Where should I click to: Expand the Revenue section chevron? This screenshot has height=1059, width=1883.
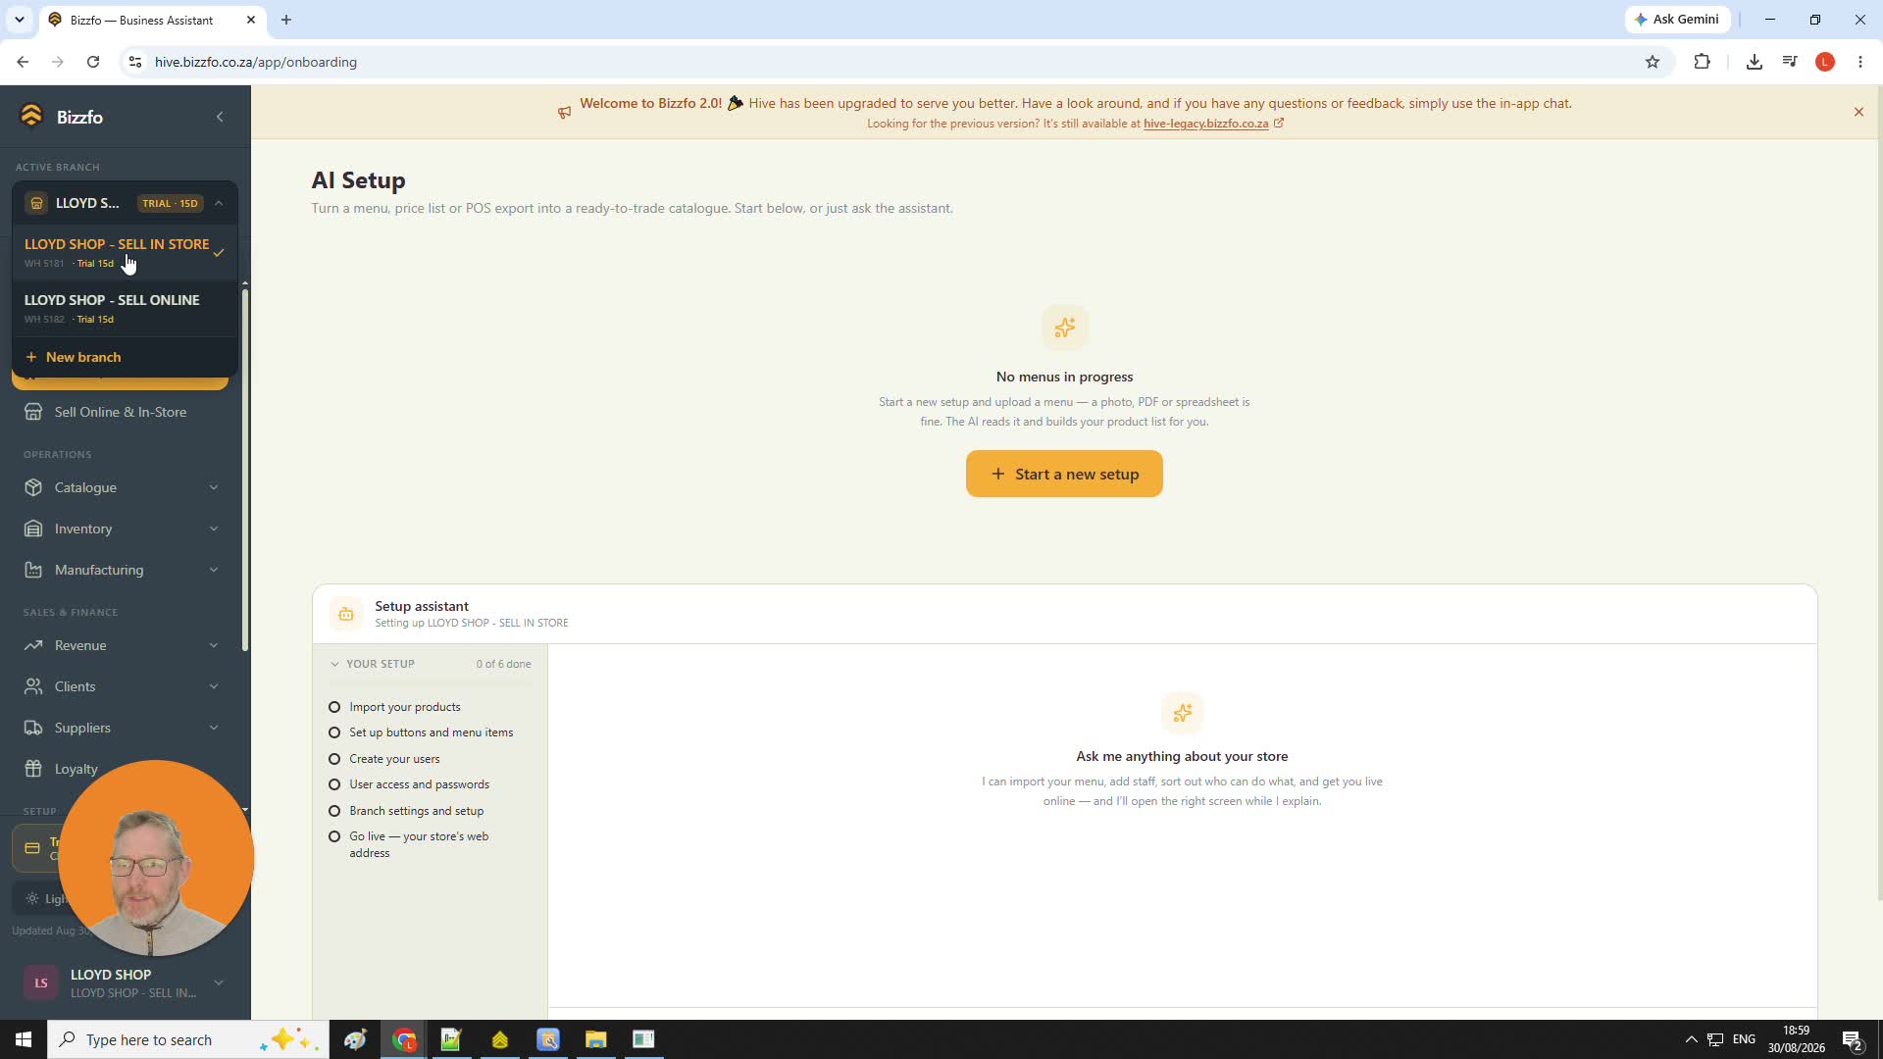214,645
